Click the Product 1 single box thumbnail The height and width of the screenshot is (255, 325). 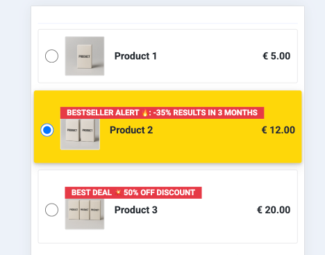click(85, 56)
